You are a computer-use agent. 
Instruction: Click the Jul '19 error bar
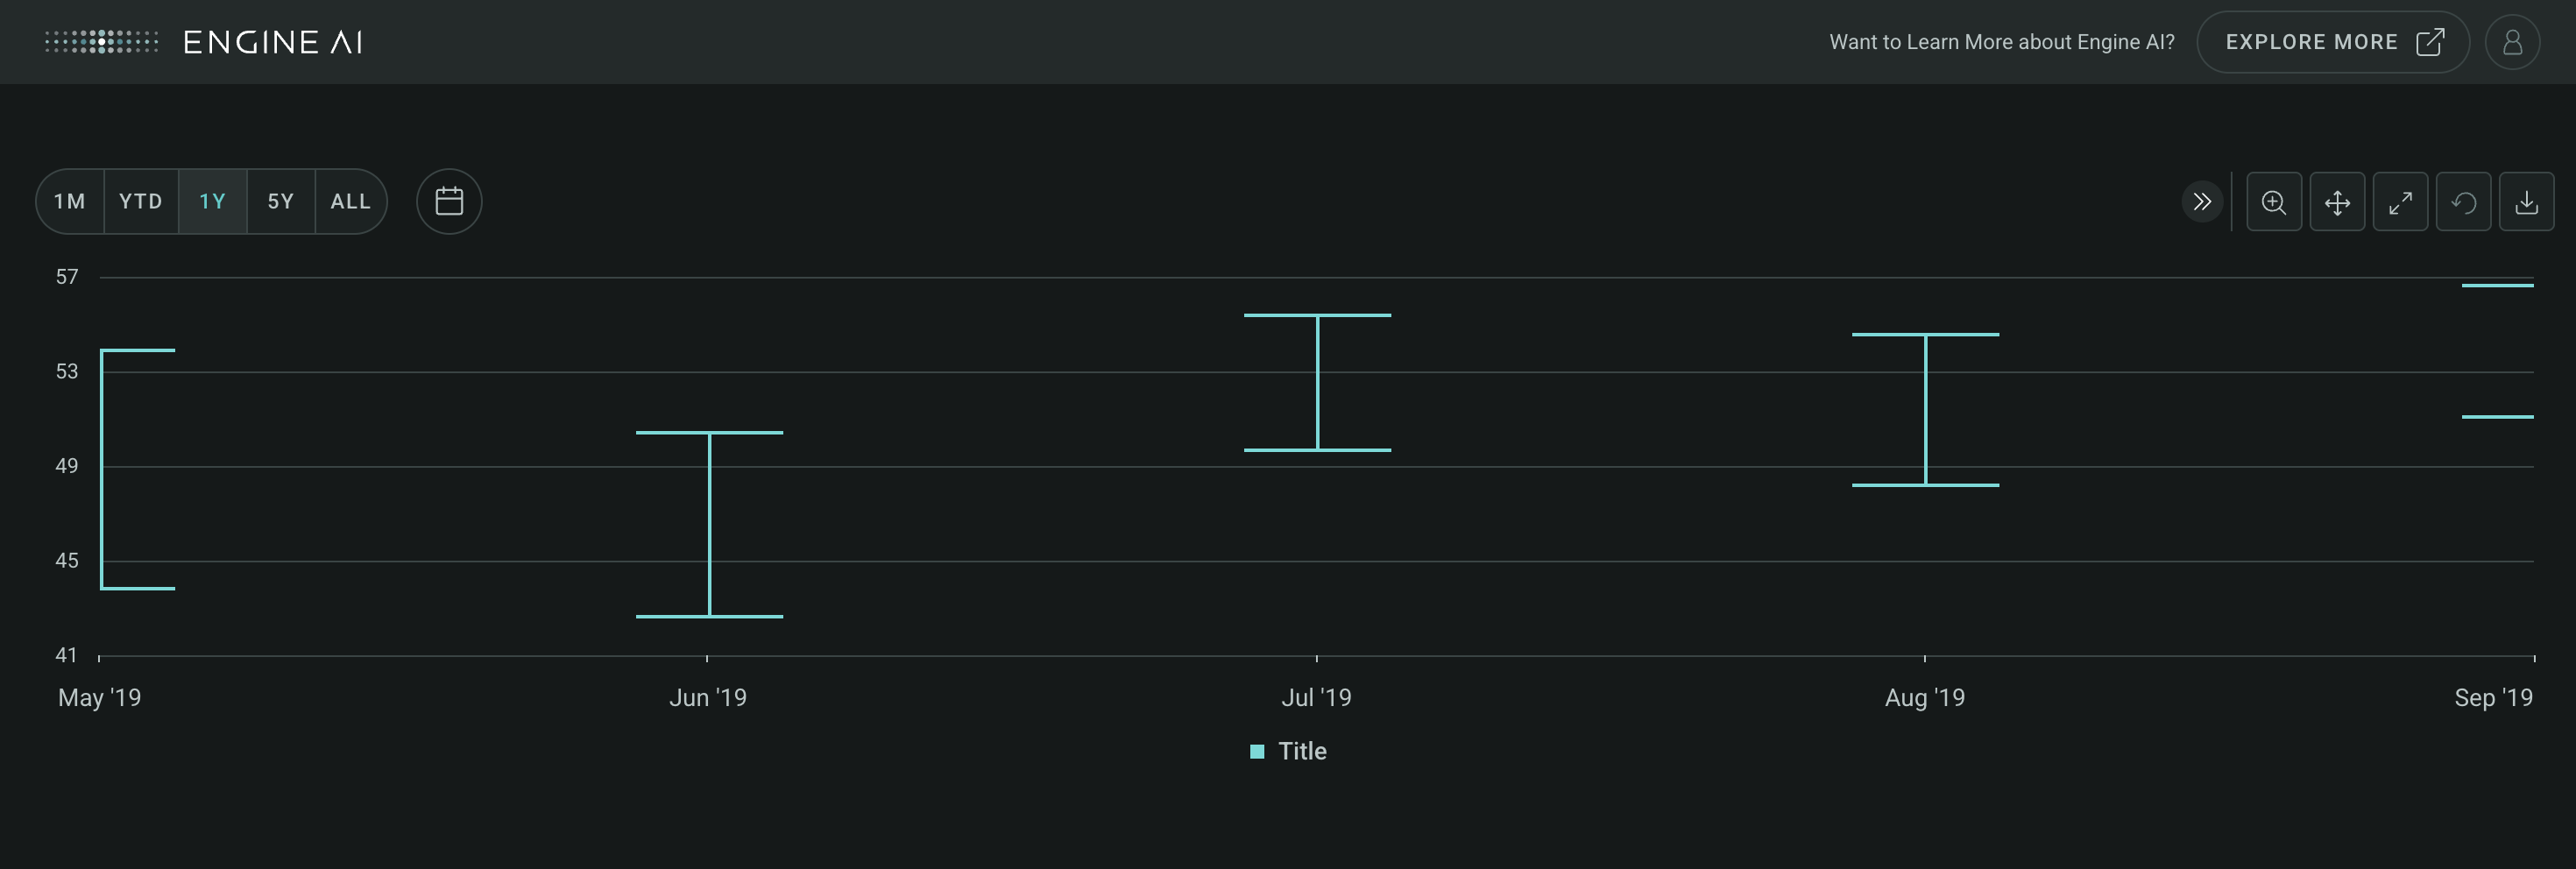point(1317,382)
